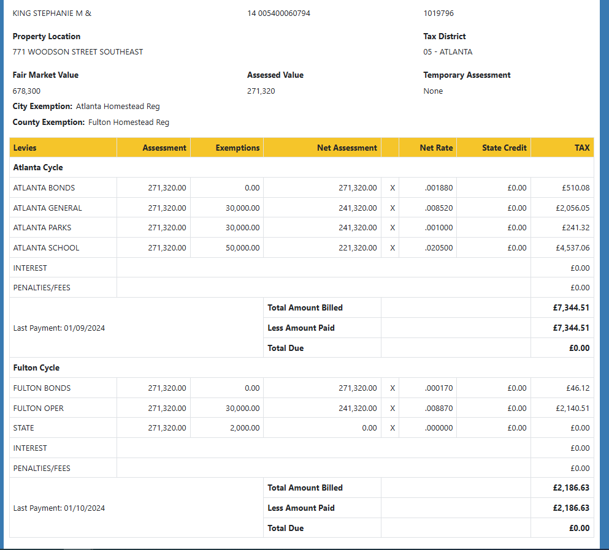Click the ATLANTA BONDS net rate .001880

(x=439, y=188)
